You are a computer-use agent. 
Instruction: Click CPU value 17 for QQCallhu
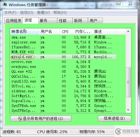point(64,76)
